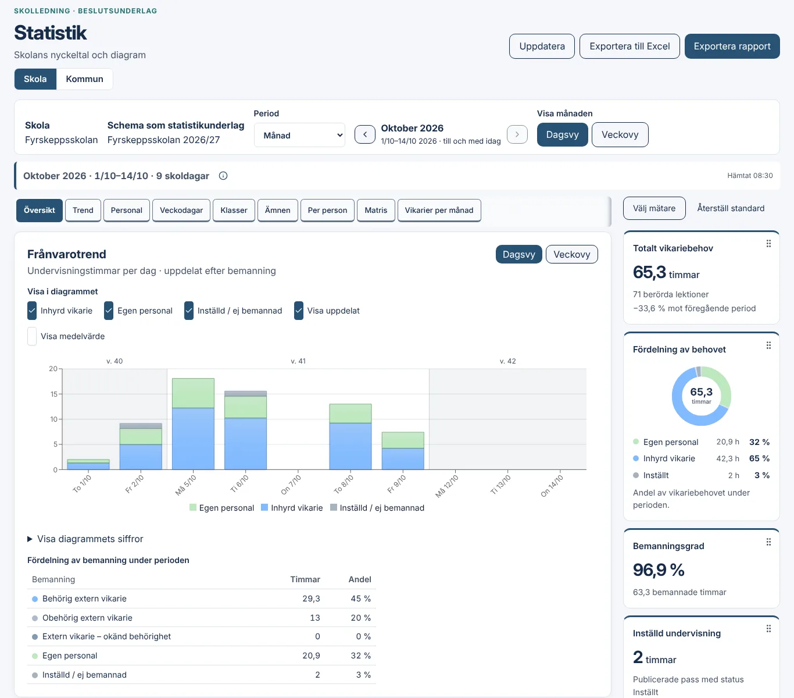
Task: Switch to the Trend tab
Action: tap(83, 211)
